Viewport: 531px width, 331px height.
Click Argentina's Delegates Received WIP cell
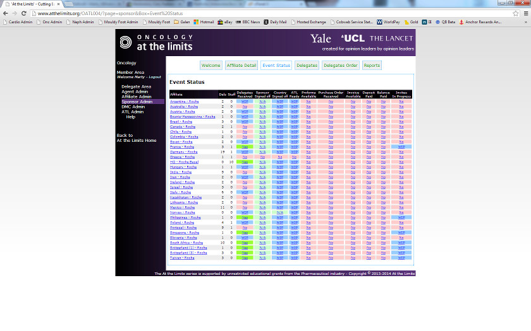245,102
